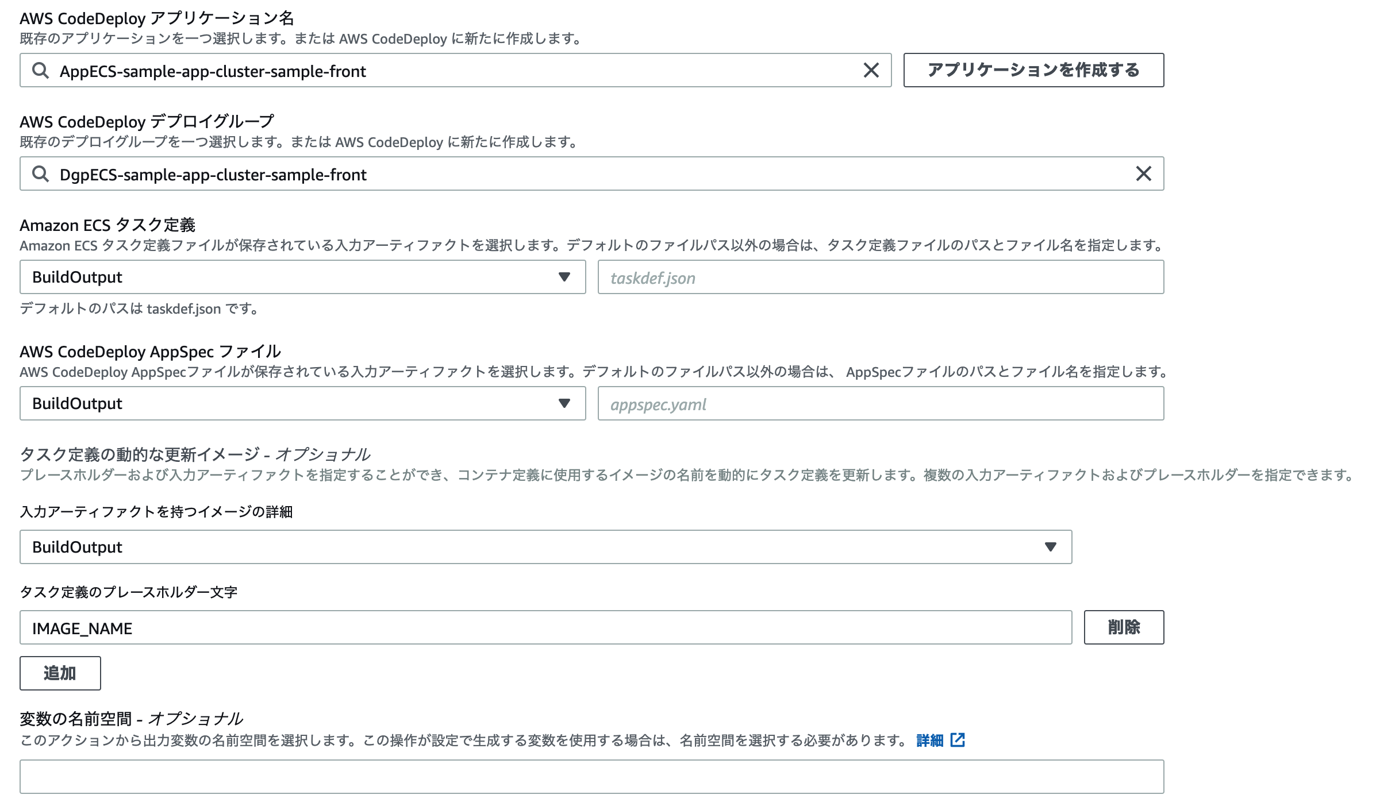Screen dimensions: 1376x810
Task: Click the IMAGE_NAME placeholder text field
Action: click(546, 627)
